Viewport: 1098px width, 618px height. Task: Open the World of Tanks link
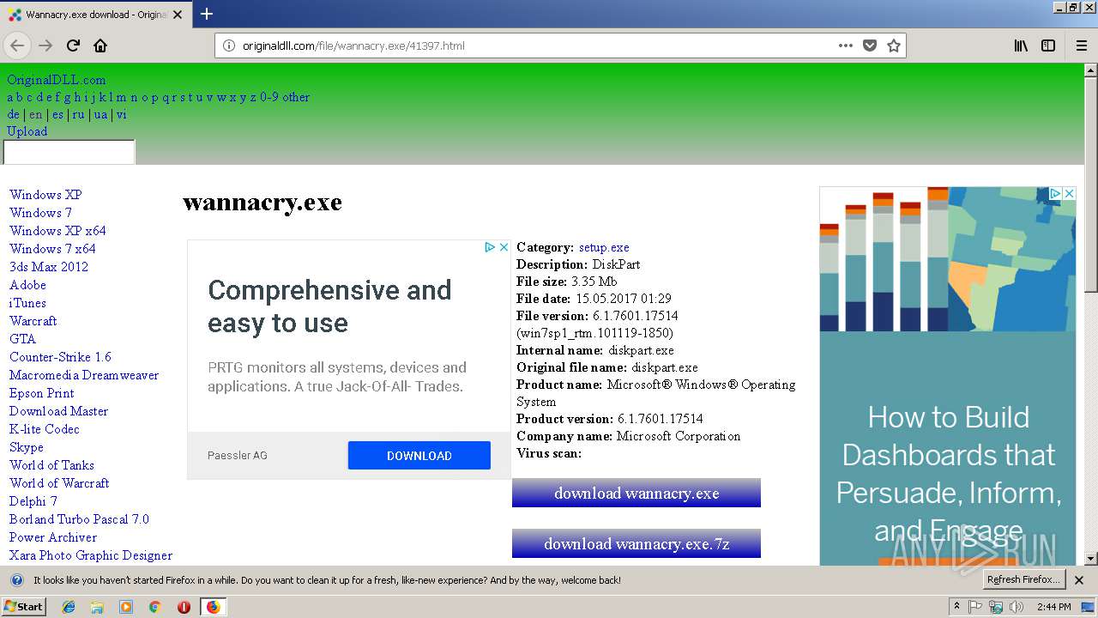51,465
